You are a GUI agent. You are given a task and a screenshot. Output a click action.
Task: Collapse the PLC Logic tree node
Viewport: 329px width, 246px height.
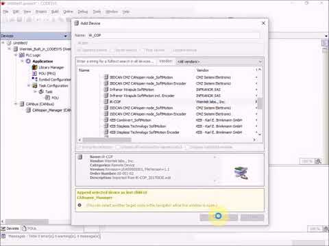[x=16, y=55]
